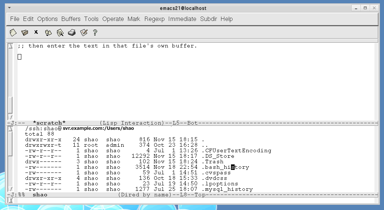Click the .bash_history file name

[x=225, y=167]
